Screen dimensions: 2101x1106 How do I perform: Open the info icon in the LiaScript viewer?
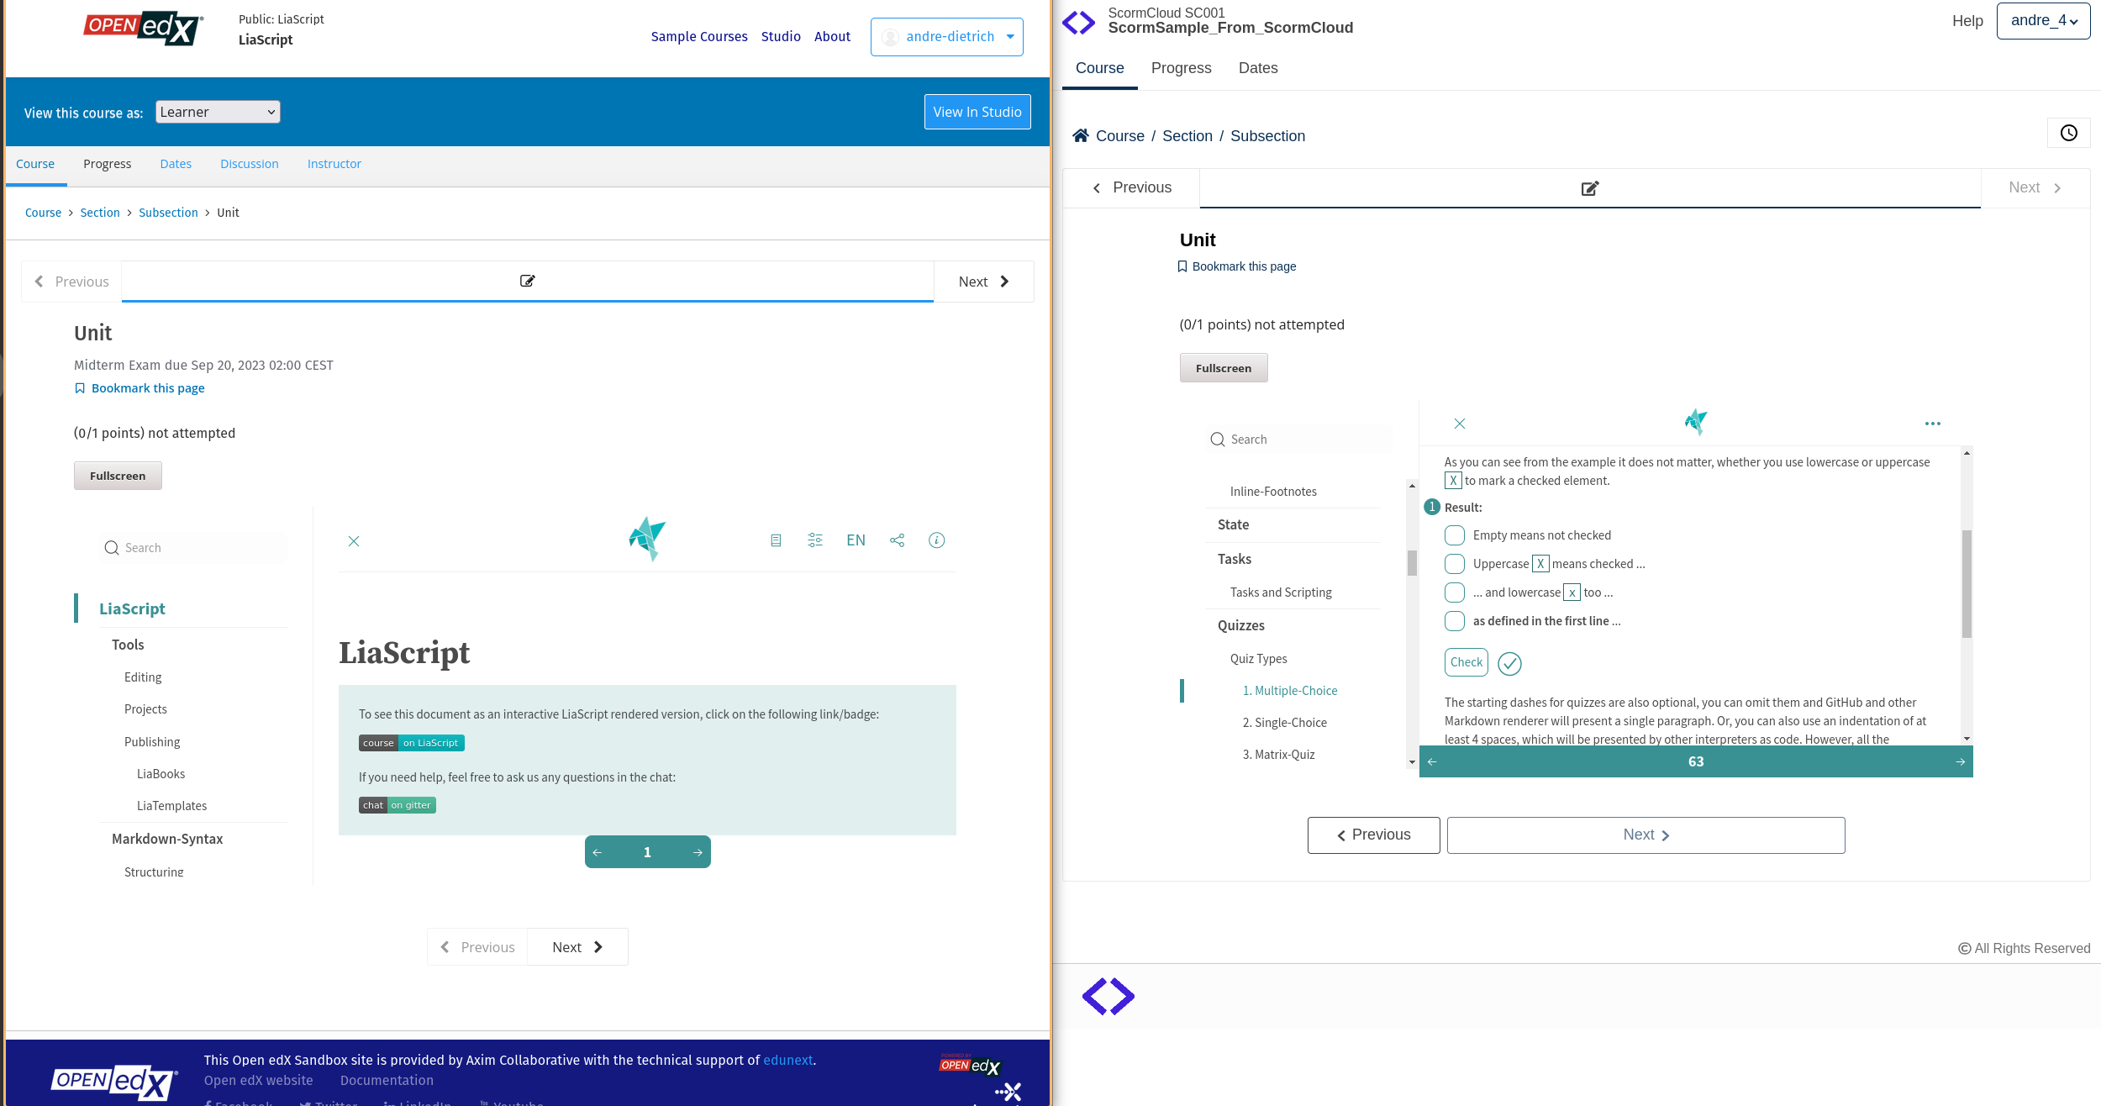coord(936,540)
